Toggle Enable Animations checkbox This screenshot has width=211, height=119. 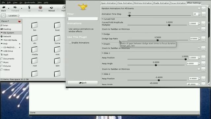point(70,43)
